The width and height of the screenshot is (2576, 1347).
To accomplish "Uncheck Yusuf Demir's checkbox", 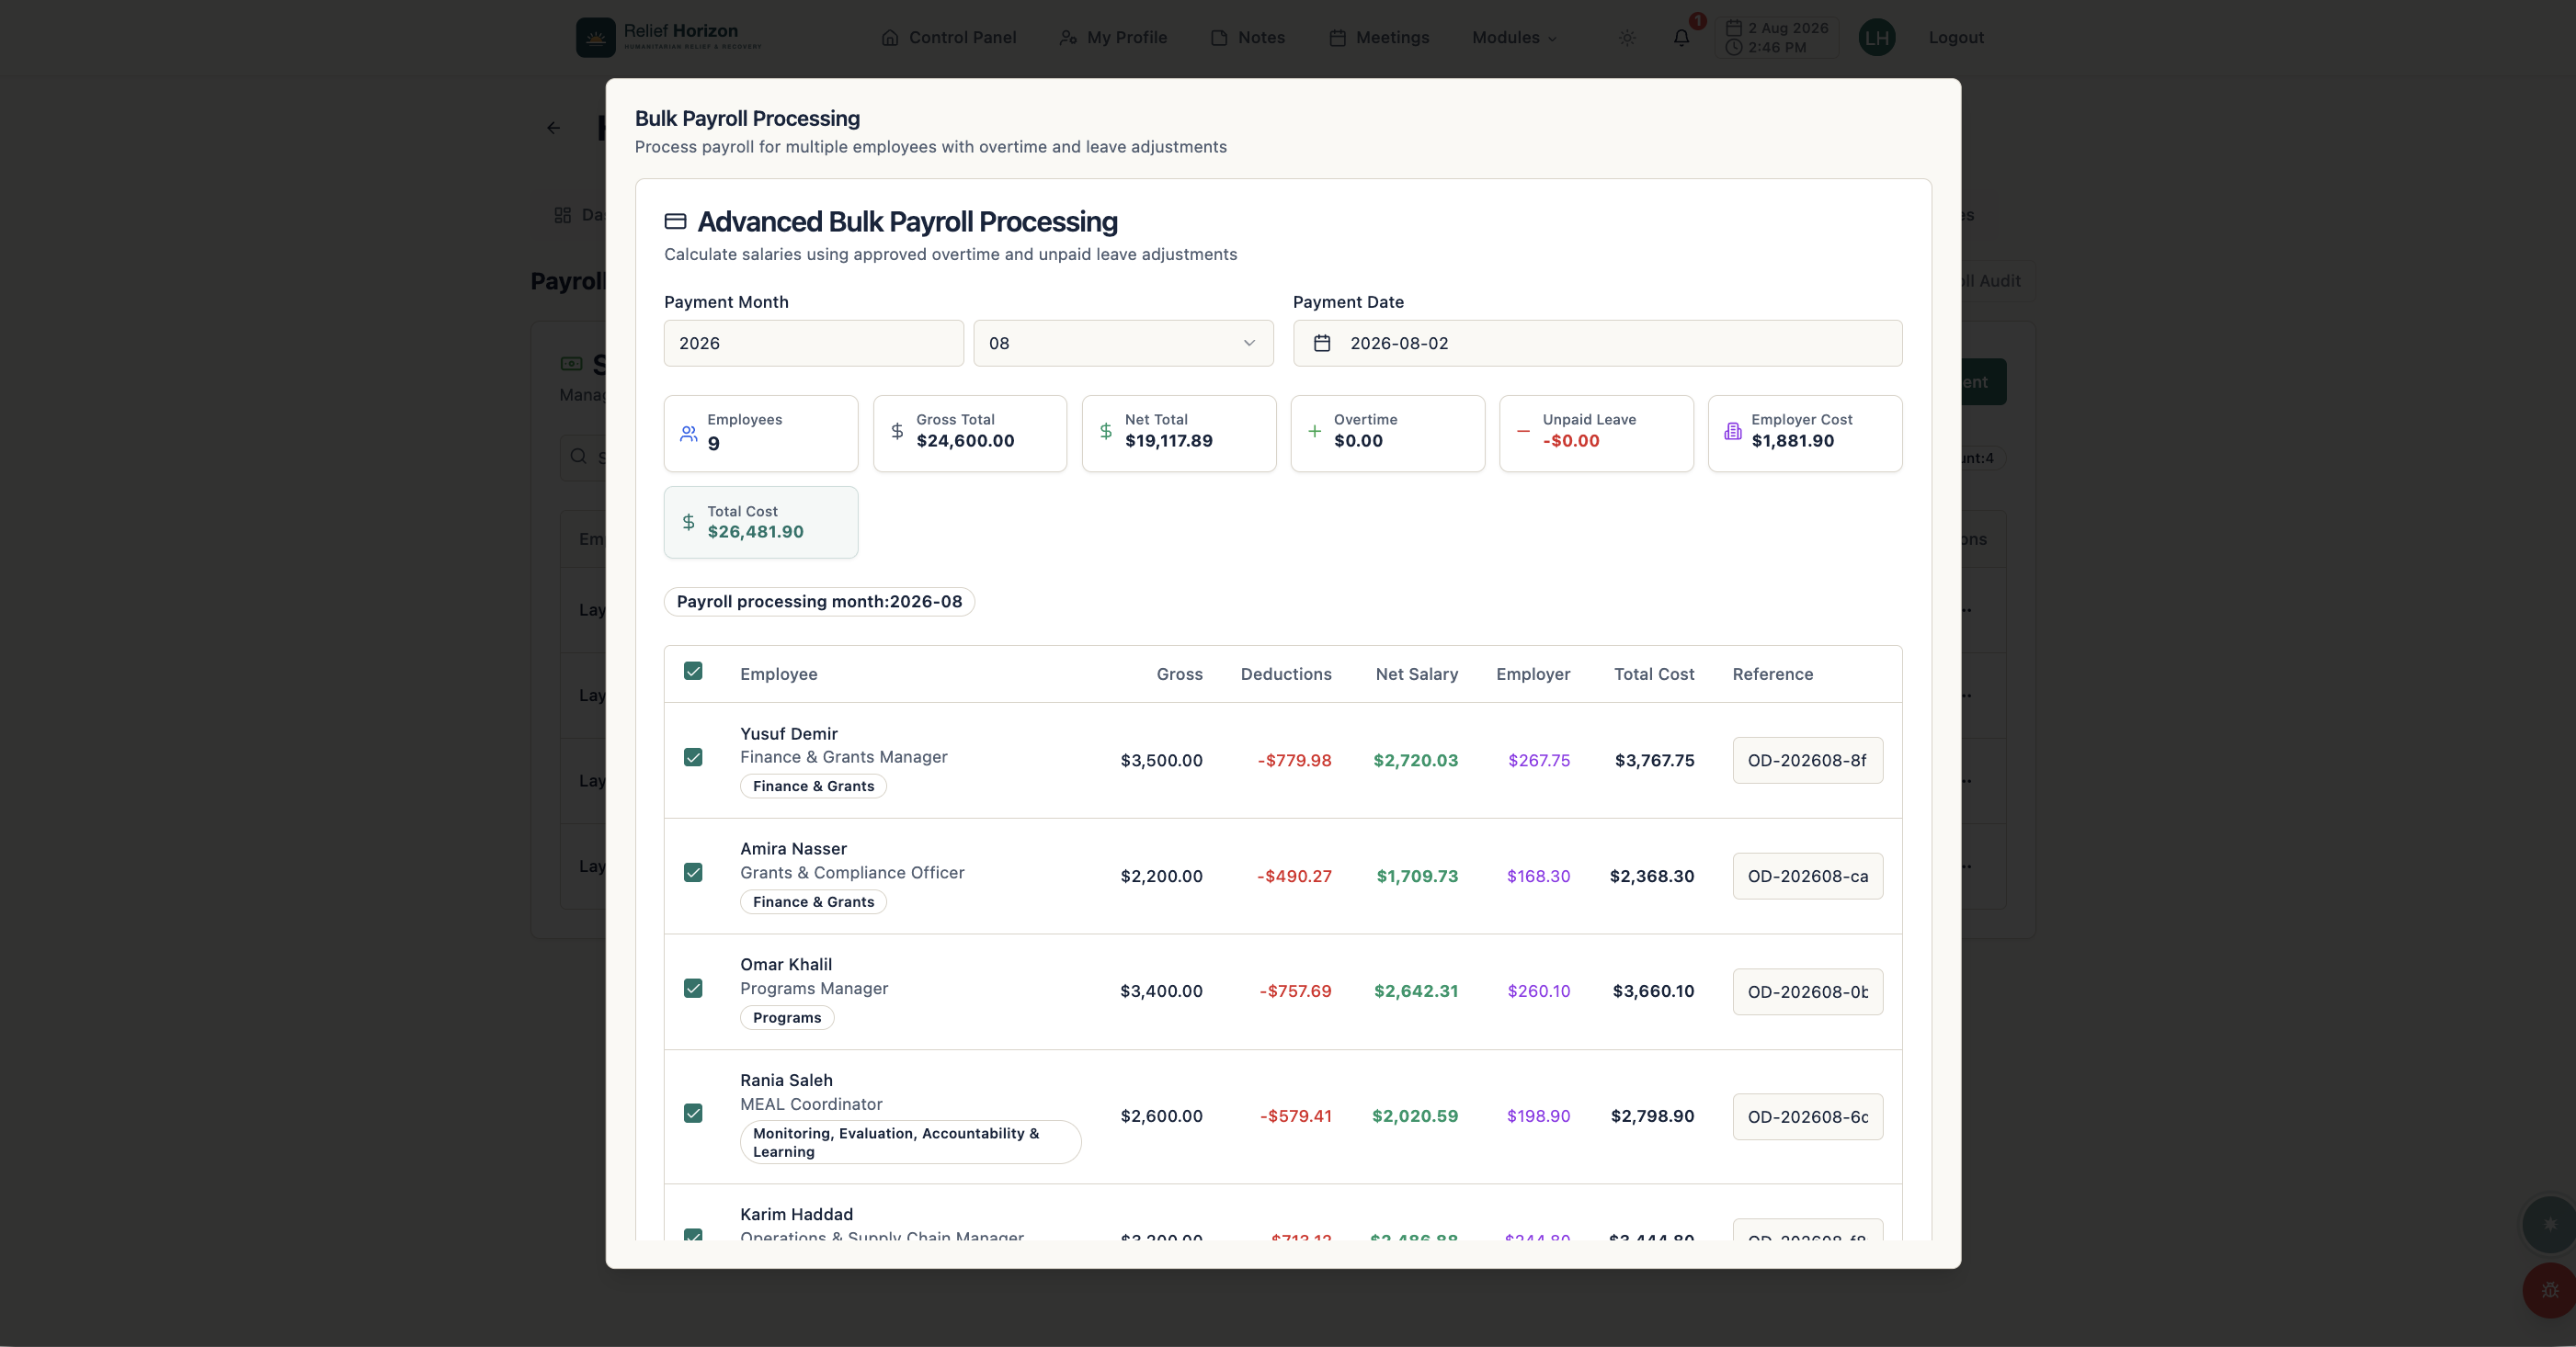I will pos(693,756).
